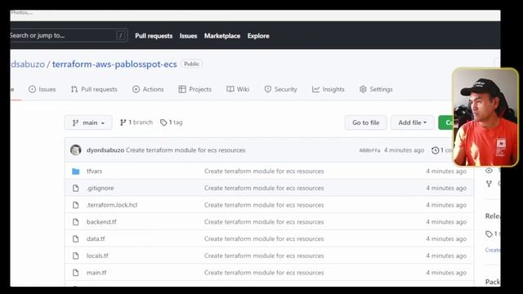The width and height of the screenshot is (523, 294).
Task: Click the .terraform.lock.hcl file icon
Action: click(76, 205)
